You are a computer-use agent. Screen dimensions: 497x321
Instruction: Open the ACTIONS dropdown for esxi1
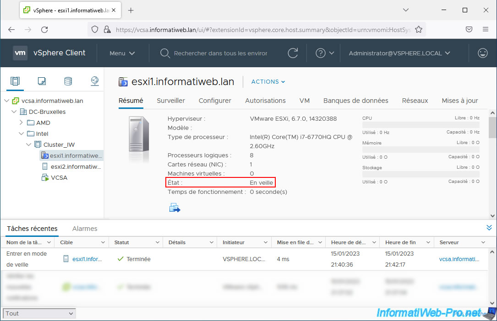coord(268,81)
